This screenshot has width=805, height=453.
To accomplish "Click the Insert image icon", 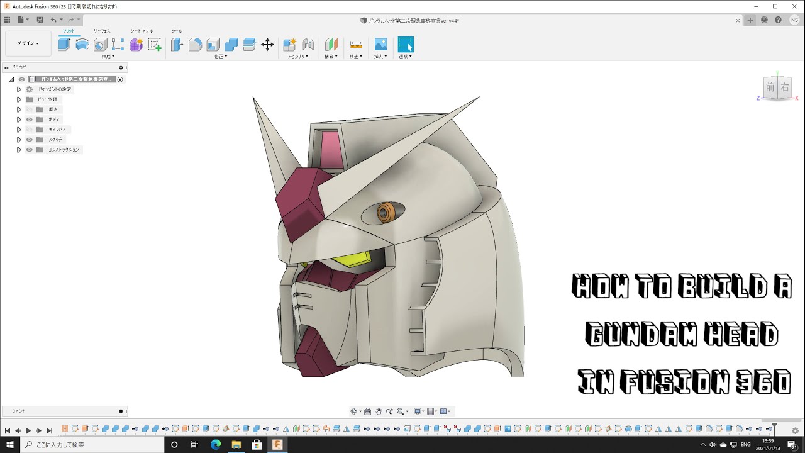I will coord(380,45).
